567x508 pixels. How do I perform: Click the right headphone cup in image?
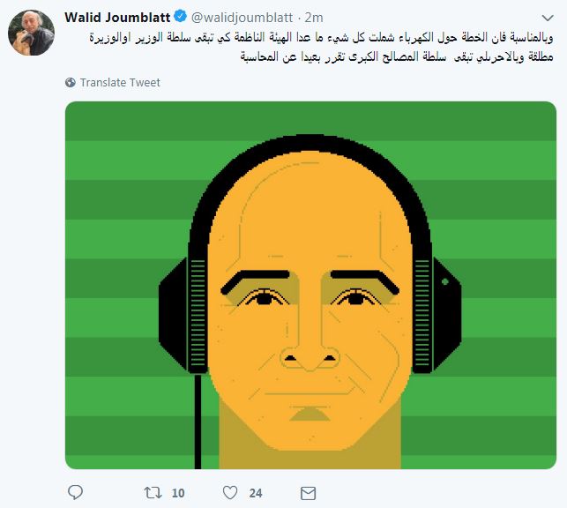[x=437, y=315]
